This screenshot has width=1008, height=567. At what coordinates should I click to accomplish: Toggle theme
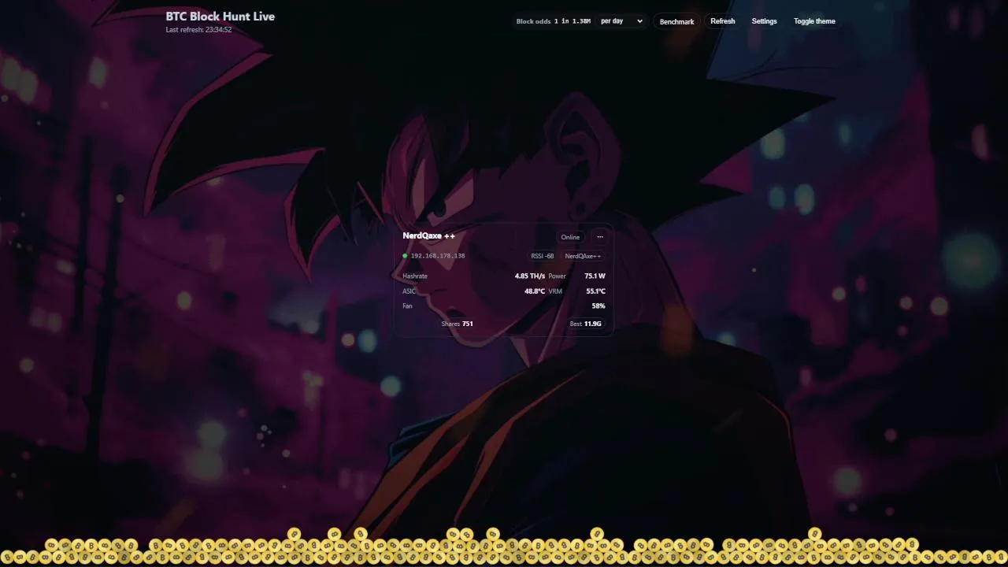pyautogui.click(x=814, y=21)
